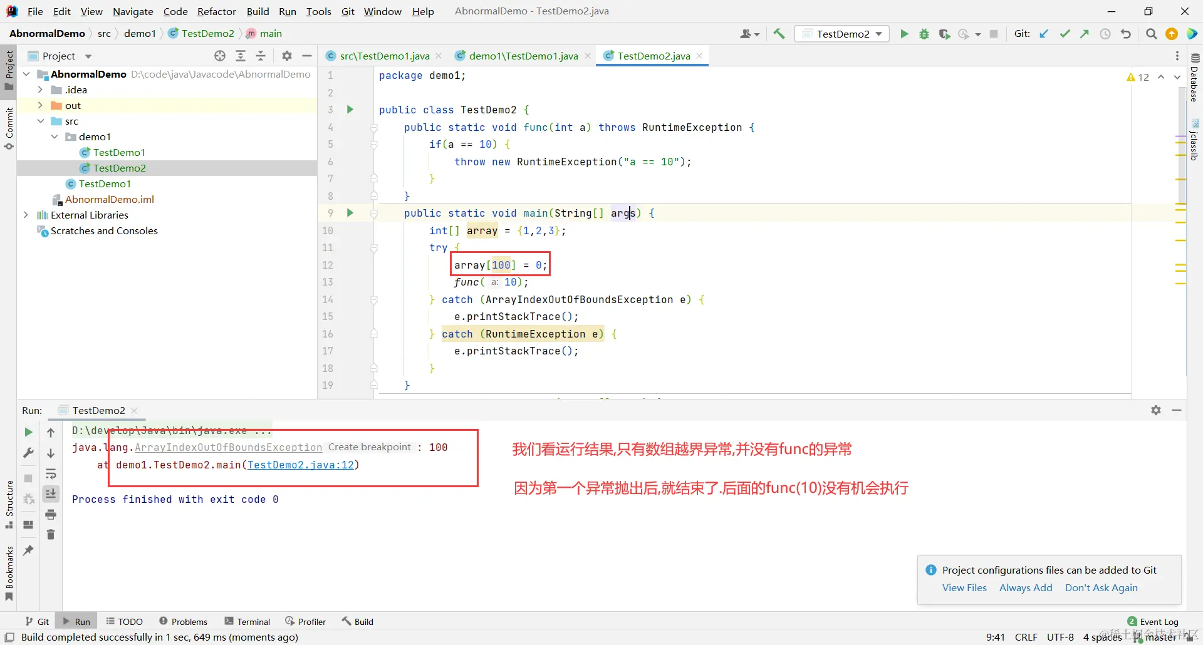Click the Build Project hammer icon

[x=779, y=34]
